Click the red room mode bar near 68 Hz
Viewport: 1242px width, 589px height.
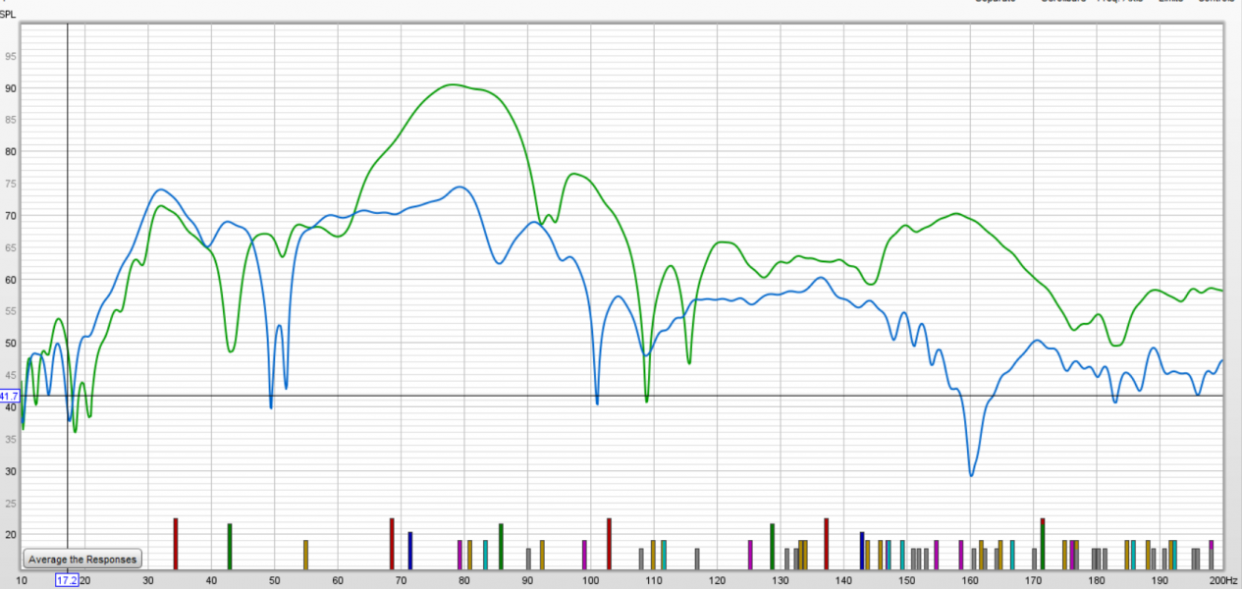392,544
